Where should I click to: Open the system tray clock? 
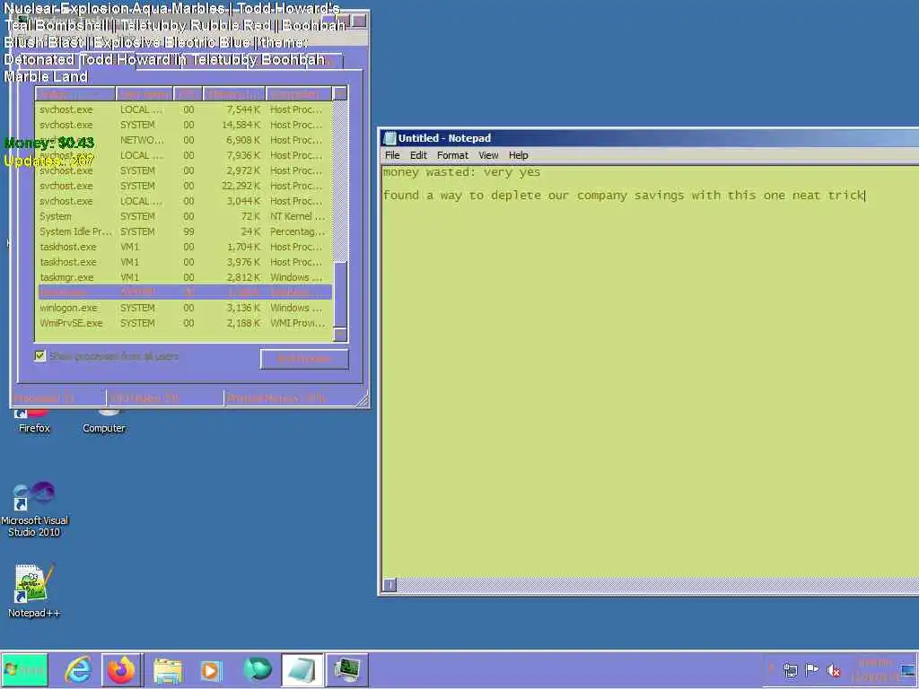[x=875, y=669]
